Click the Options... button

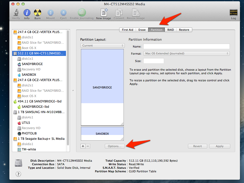click(x=115, y=146)
